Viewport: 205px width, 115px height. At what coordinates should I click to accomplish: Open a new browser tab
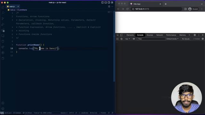click(166, 4)
